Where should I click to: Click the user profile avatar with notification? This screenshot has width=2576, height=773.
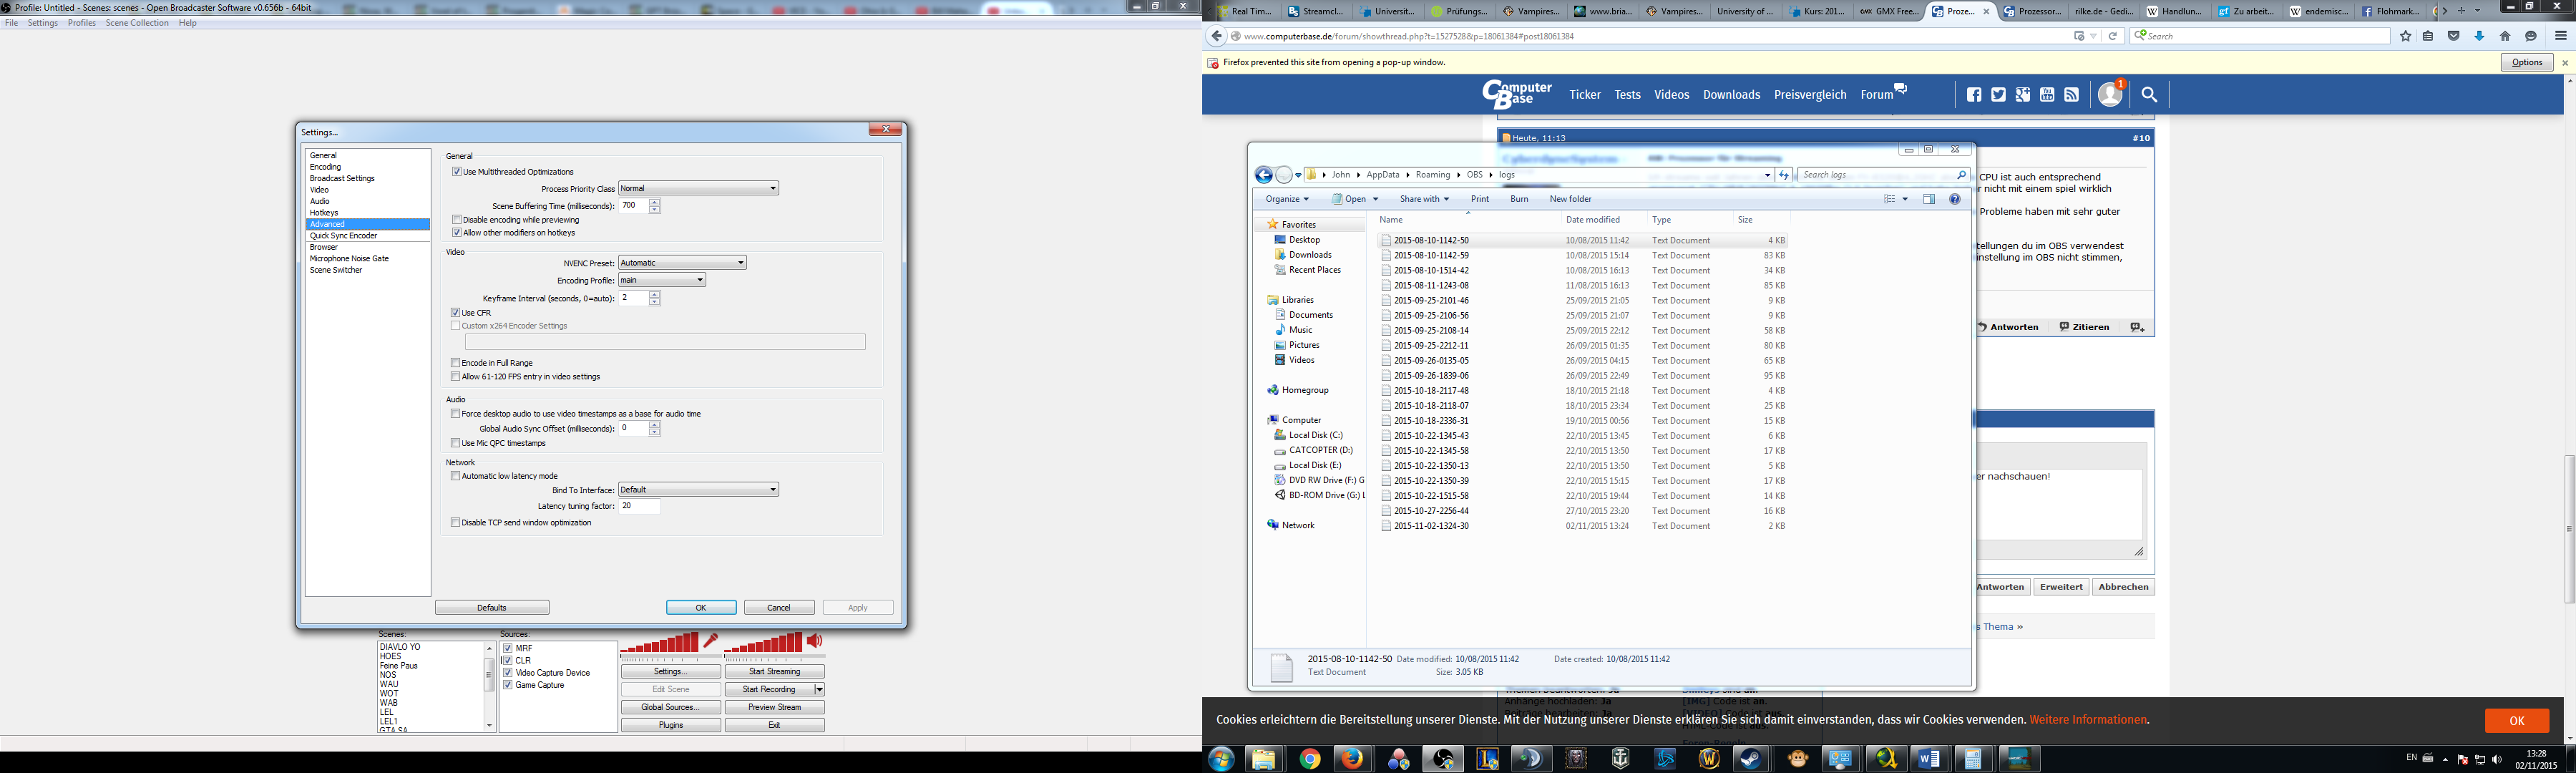2110,94
